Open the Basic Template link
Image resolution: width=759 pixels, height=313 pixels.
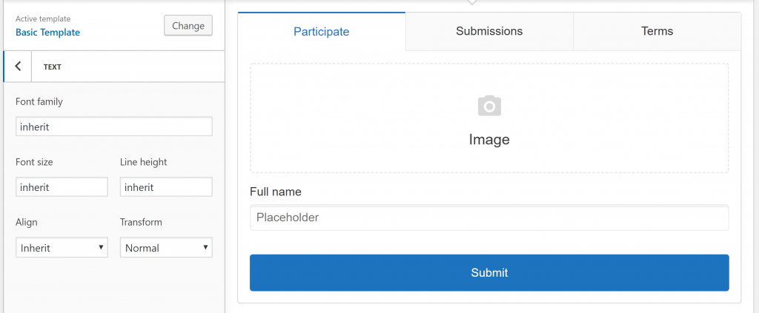[x=48, y=33]
